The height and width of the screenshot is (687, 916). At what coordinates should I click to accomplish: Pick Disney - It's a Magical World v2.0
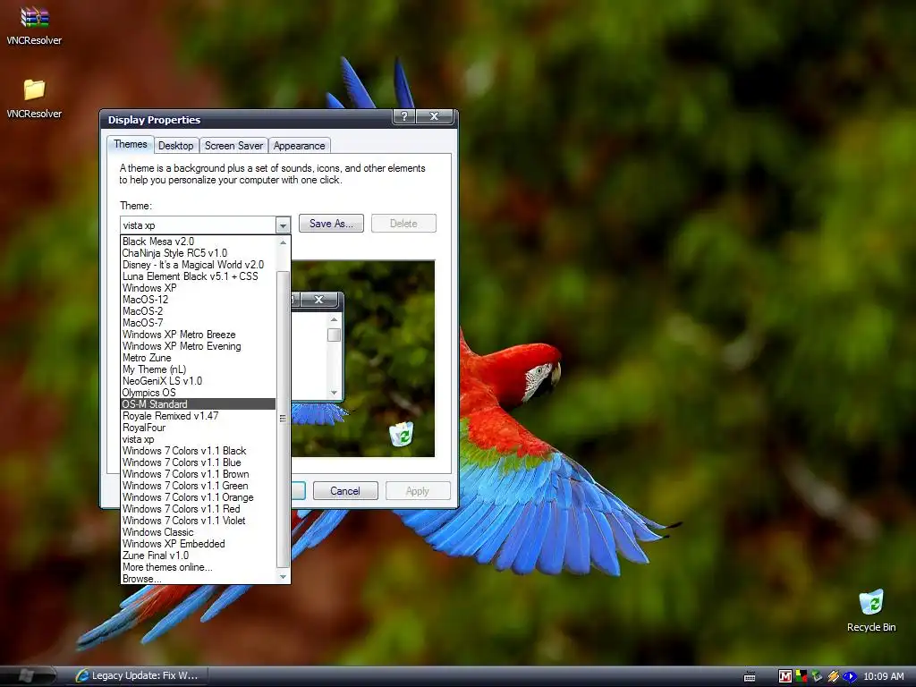pos(198,265)
